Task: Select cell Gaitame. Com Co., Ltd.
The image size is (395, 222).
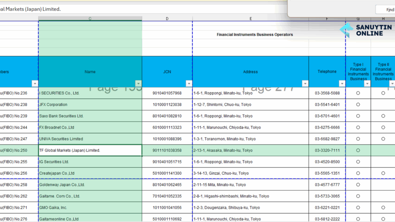Action: pos(90,196)
